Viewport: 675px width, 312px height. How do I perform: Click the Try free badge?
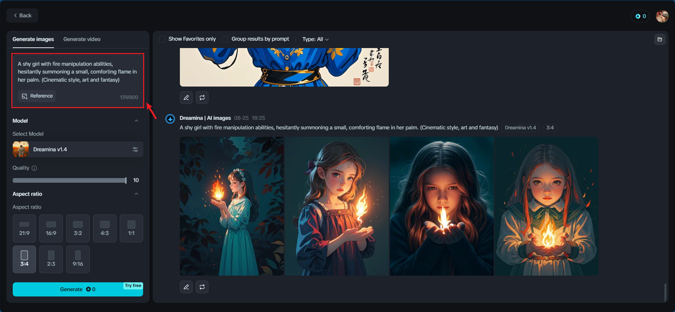133,286
